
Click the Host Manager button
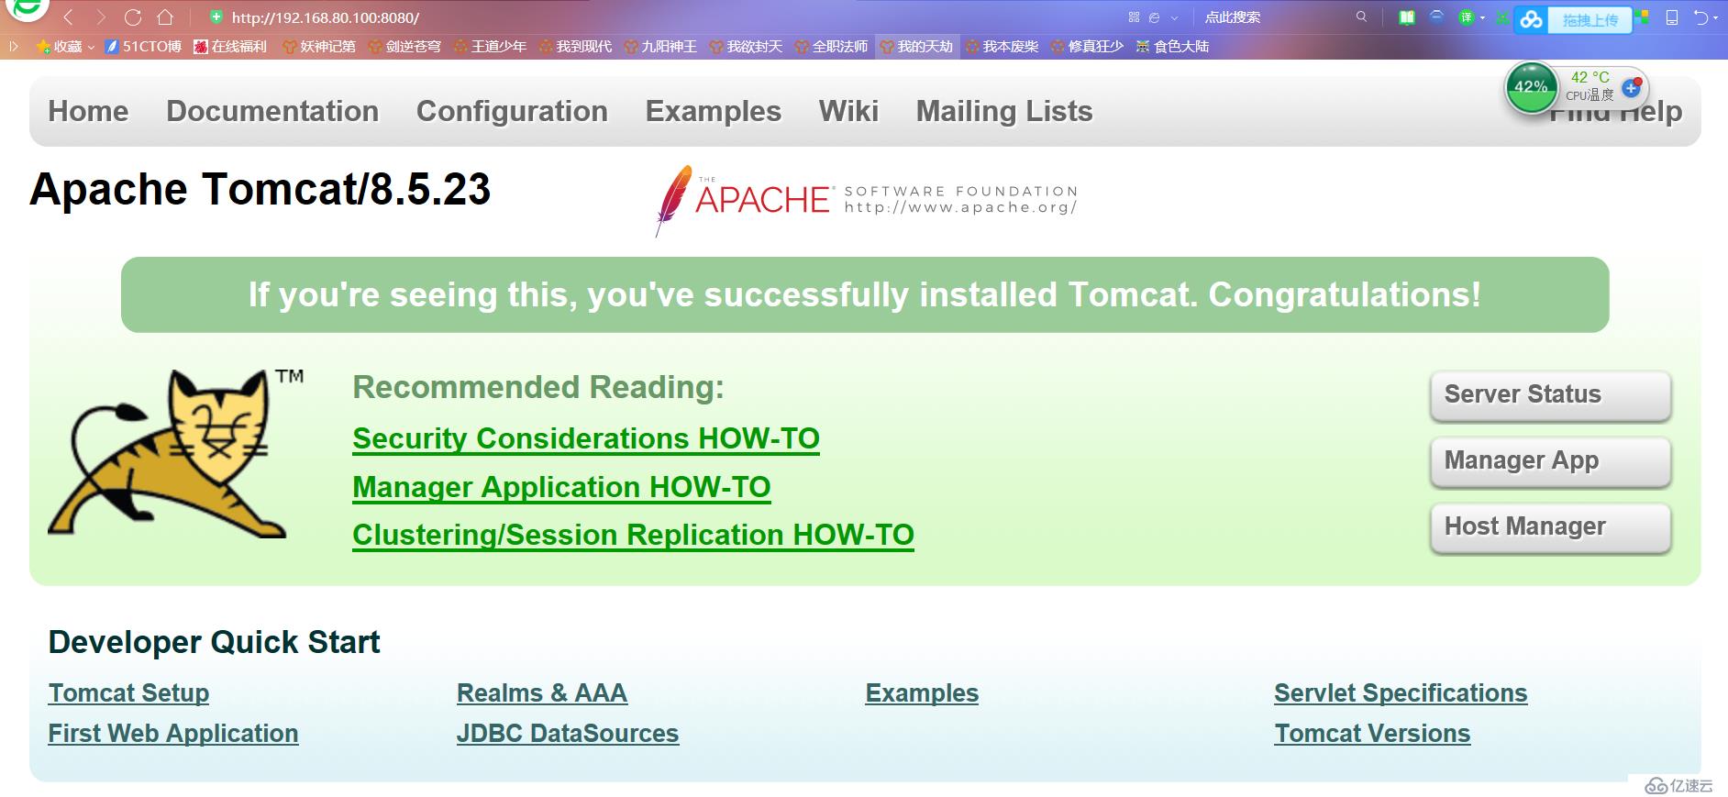[1550, 527]
